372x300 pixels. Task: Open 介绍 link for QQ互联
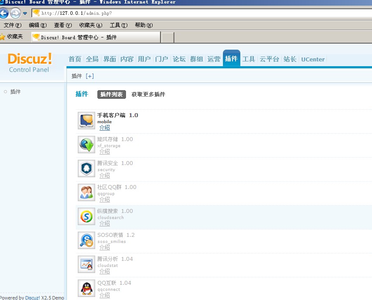click(105, 295)
